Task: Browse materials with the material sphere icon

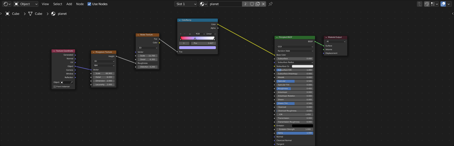Action: coord(203,4)
